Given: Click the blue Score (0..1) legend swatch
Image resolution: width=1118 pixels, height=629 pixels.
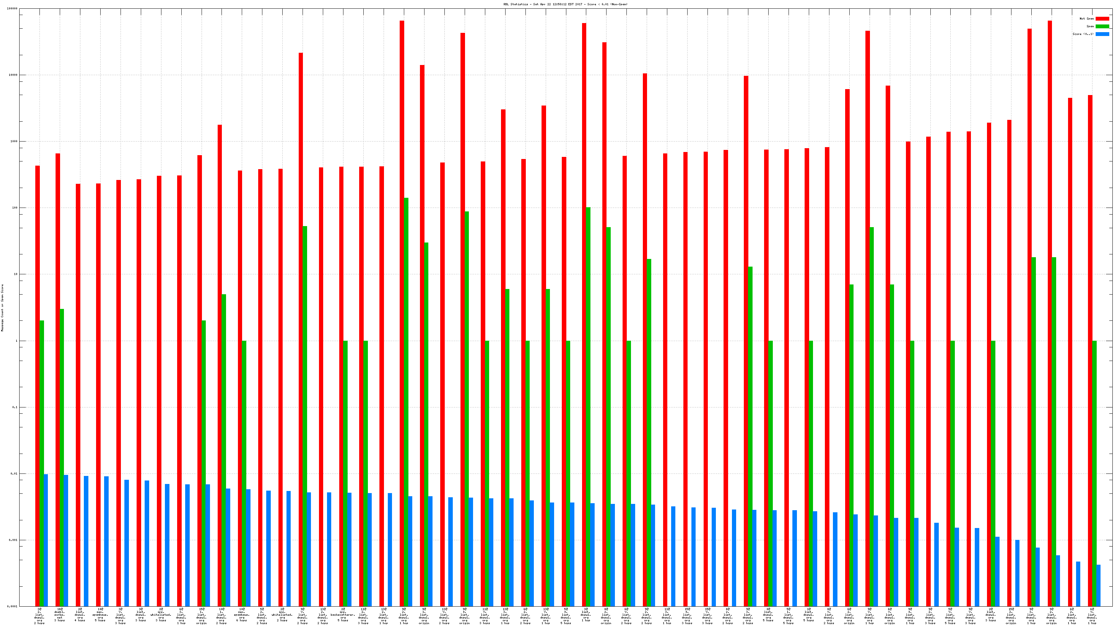Looking at the screenshot, I should (x=1102, y=34).
